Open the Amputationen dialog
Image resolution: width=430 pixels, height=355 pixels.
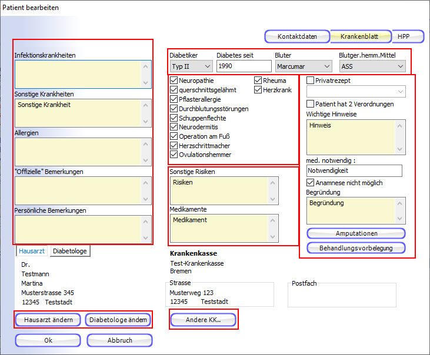pyautogui.click(x=356, y=233)
